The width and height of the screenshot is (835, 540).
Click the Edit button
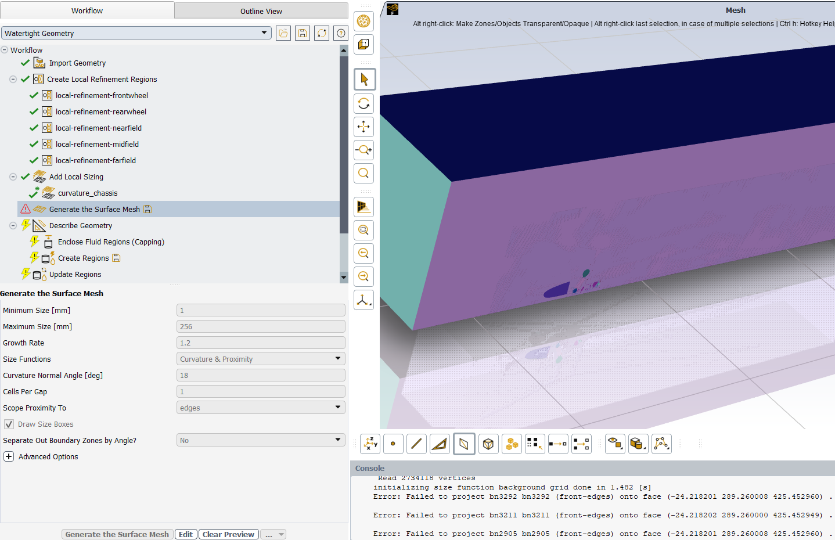[x=186, y=535]
